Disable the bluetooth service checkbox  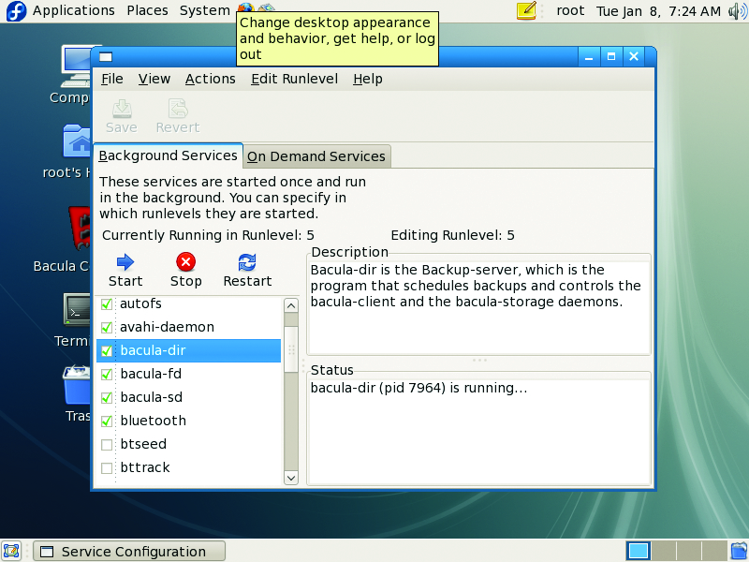coord(107,421)
